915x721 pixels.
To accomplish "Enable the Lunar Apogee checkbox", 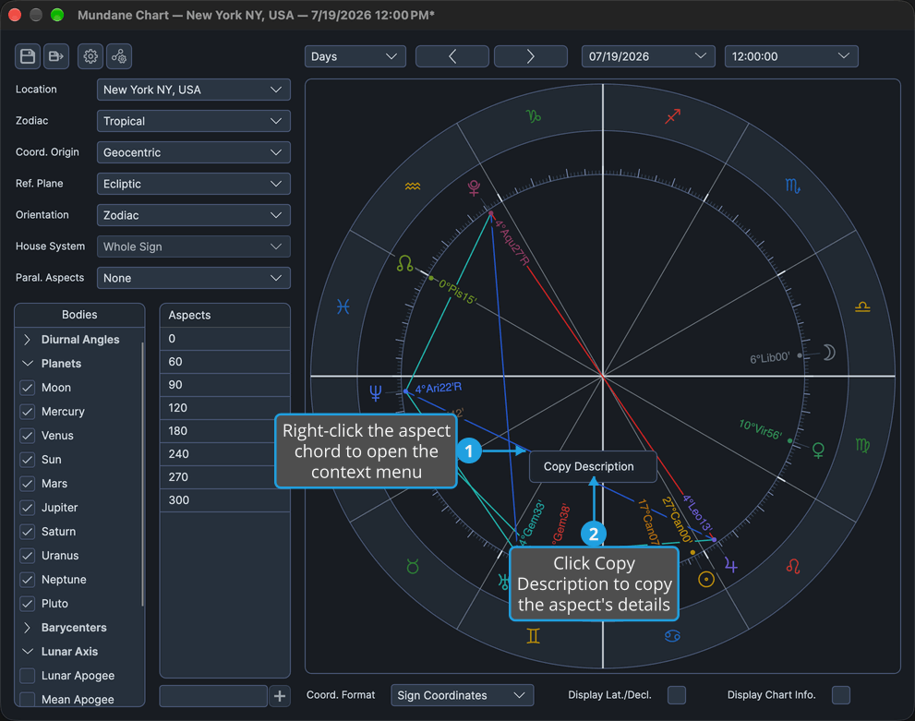I will coord(28,676).
